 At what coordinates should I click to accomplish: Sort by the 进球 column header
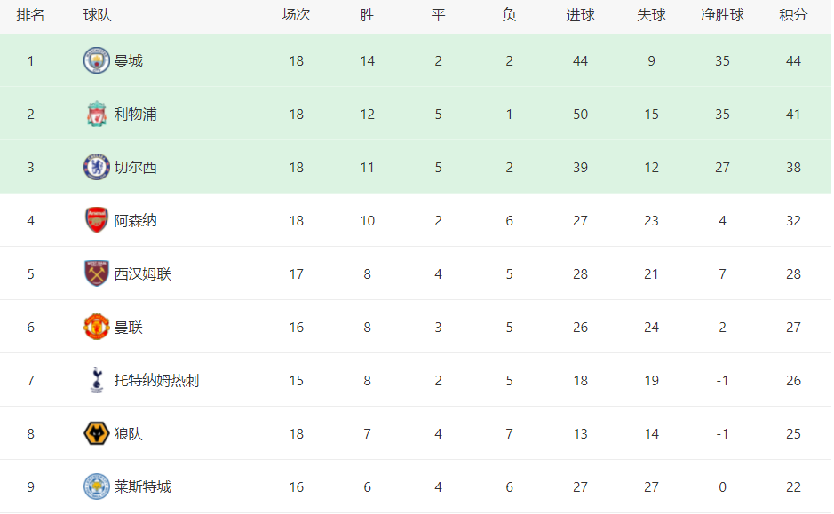tap(580, 15)
